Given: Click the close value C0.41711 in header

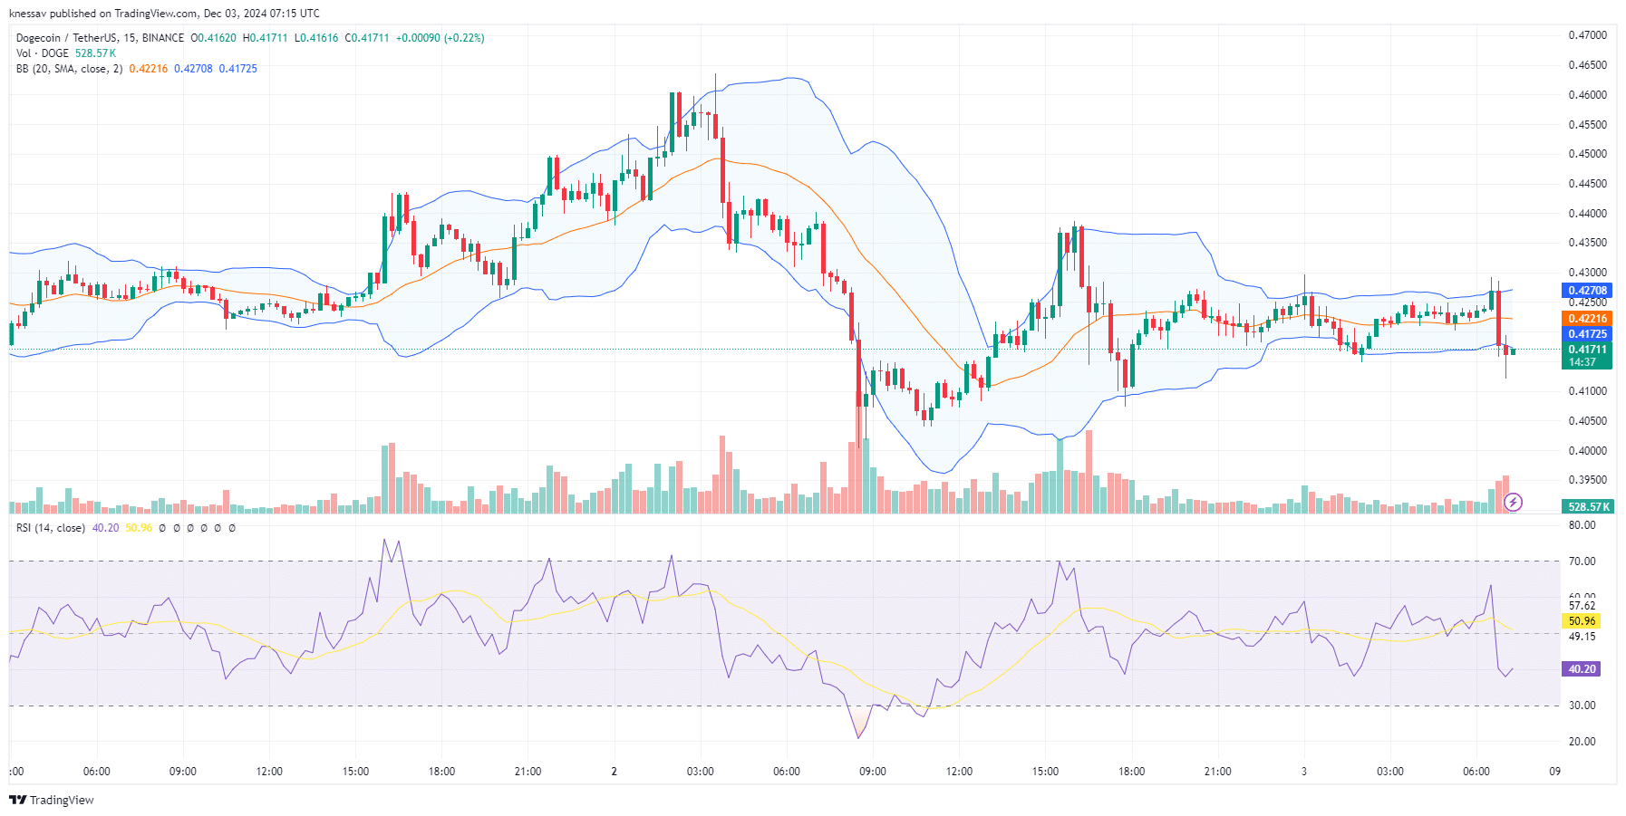Looking at the screenshot, I should coord(367,38).
